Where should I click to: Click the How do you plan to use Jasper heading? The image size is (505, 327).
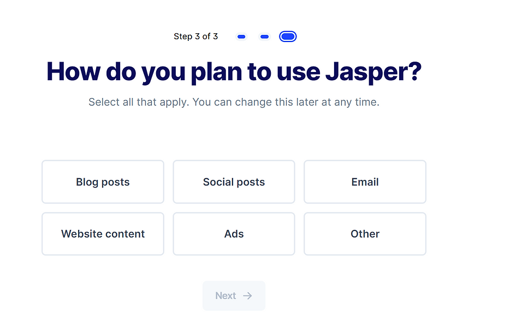[234, 71]
